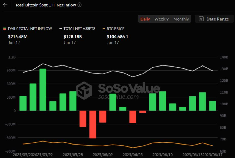The image size is (235, 158).
Task: Switch to the Weekly tab
Action: (161, 19)
